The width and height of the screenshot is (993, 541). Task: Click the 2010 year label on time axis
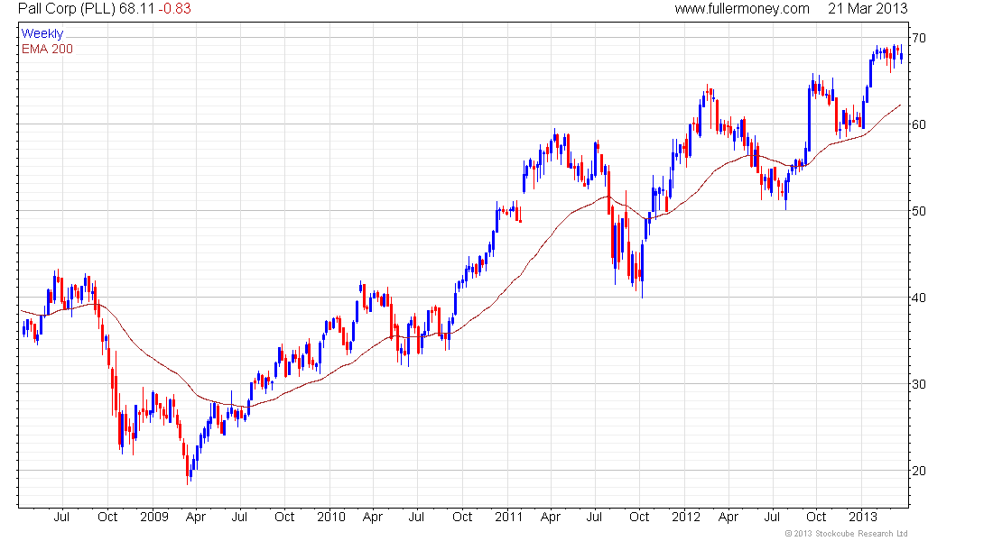(x=331, y=517)
